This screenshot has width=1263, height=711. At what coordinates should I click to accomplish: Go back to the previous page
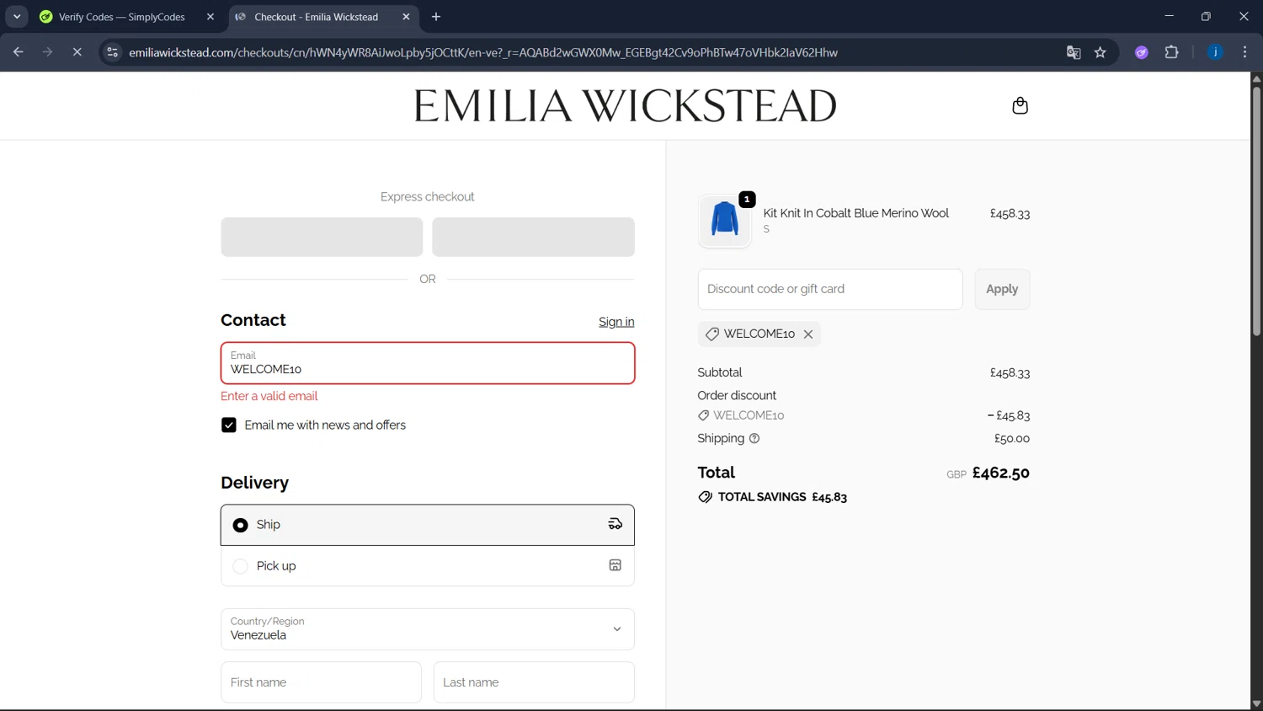click(x=19, y=52)
